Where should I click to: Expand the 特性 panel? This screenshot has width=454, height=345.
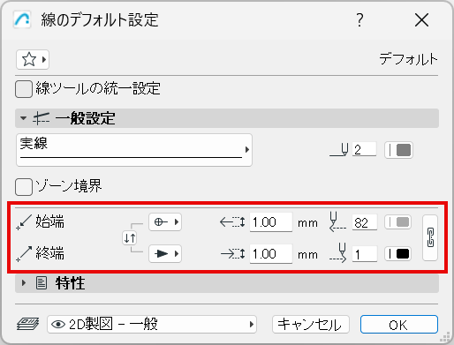24,283
